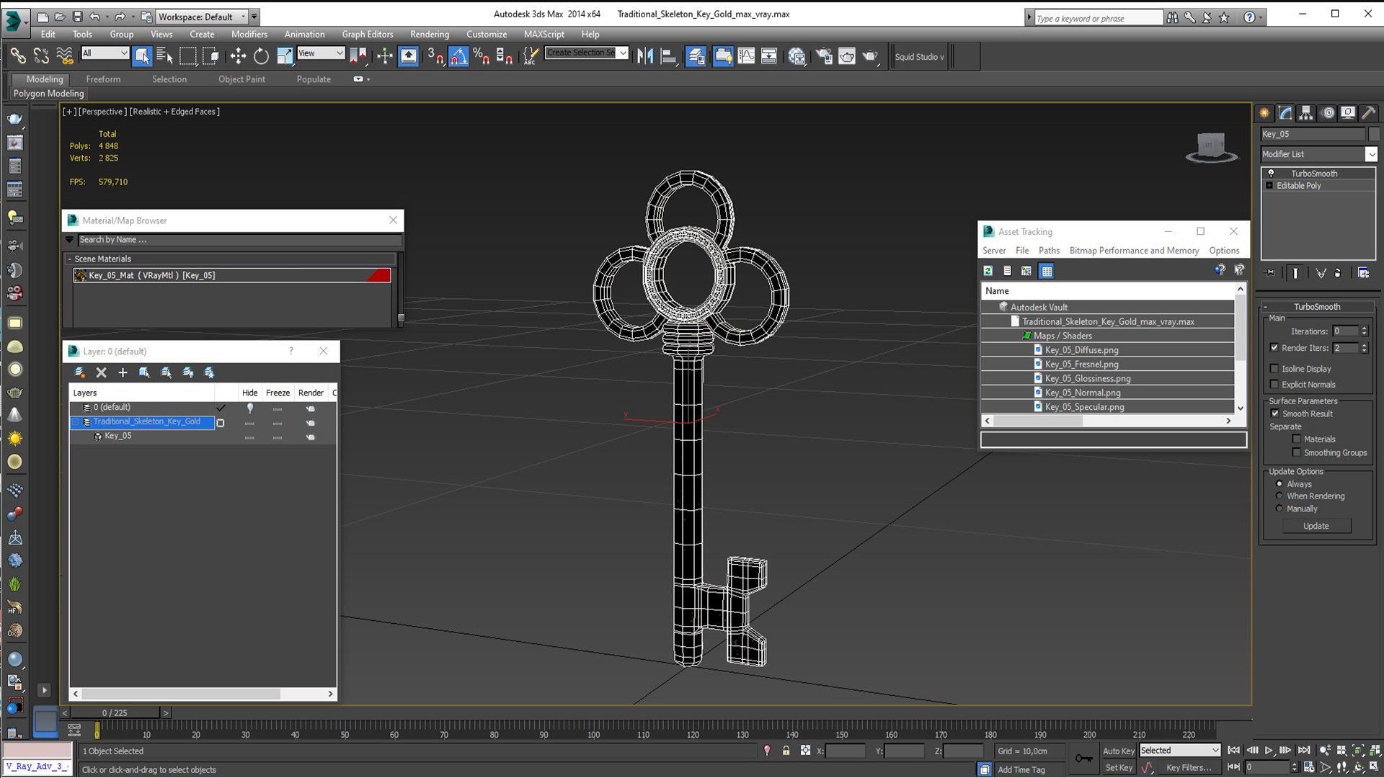Open Bitmap Performance and Memory menu
Screen dimensions: 1384x778
tap(1134, 251)
